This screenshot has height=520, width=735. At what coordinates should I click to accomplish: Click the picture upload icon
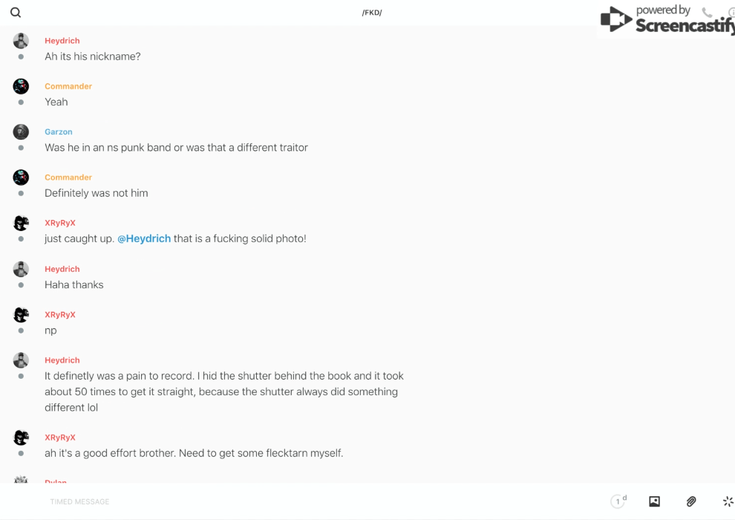[654, 501]
